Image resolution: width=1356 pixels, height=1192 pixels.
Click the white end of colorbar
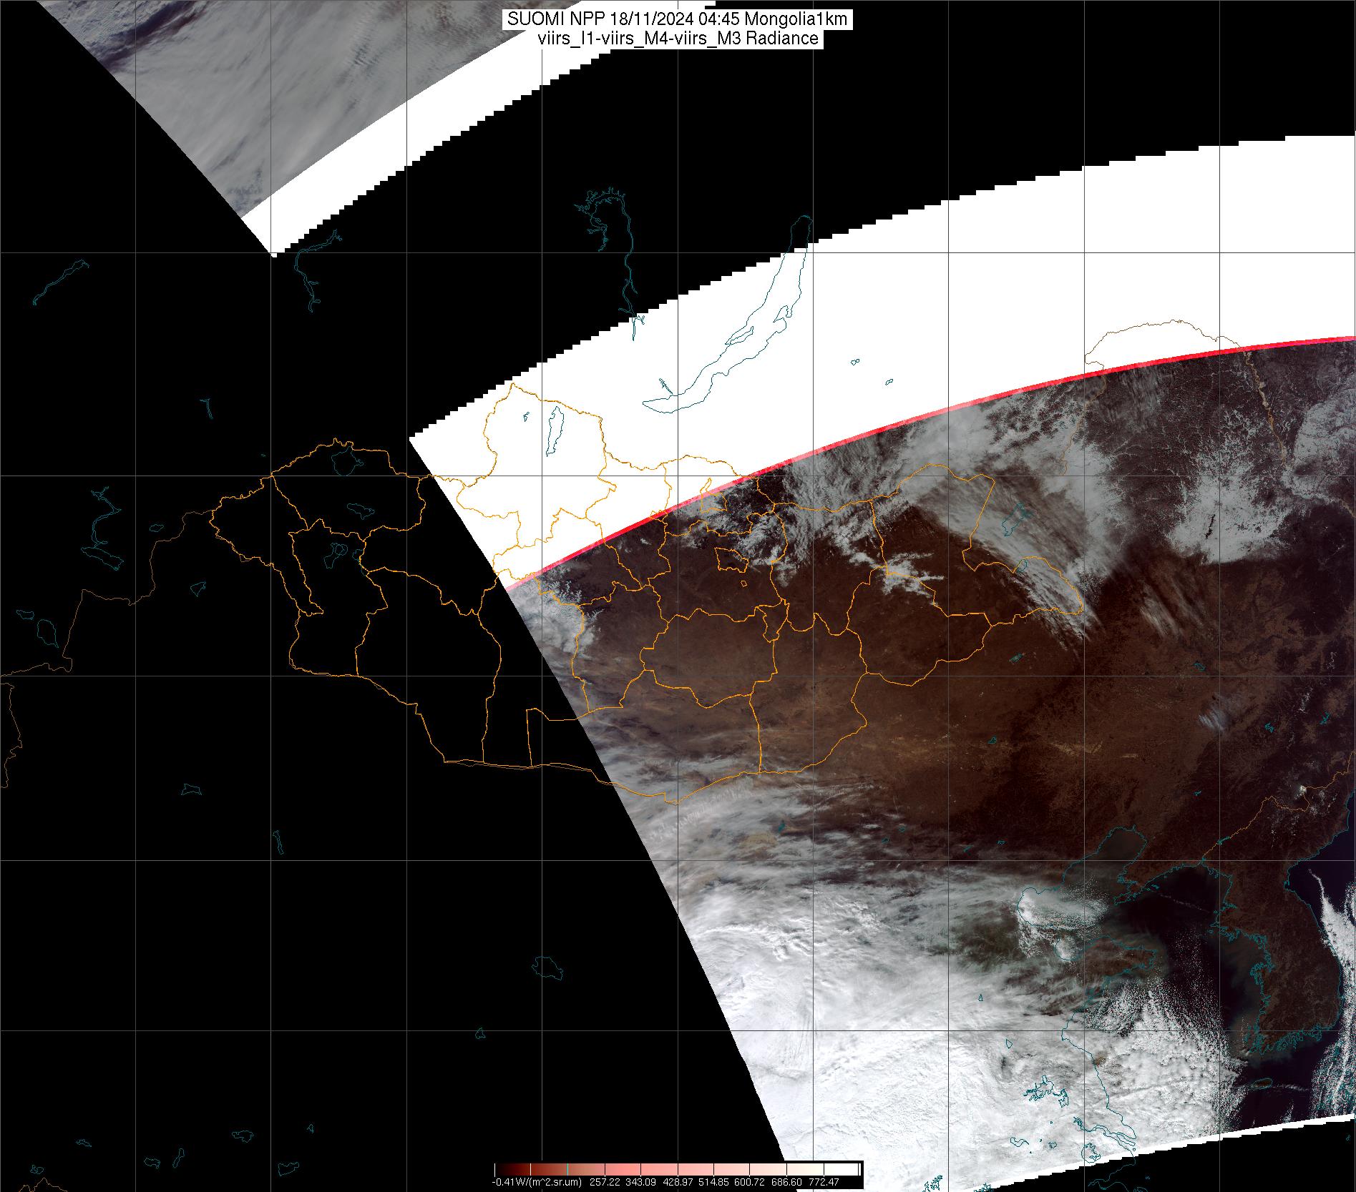pos(852,1170)
